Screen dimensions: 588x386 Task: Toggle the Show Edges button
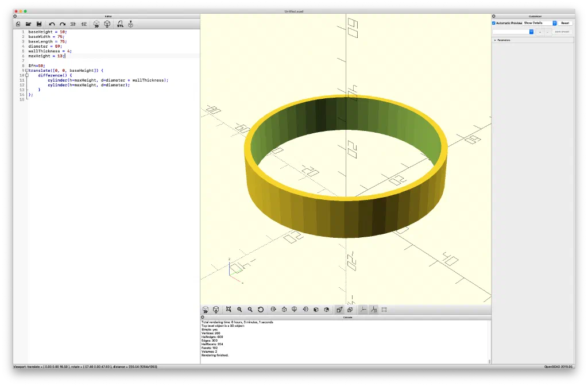tap(384, 310)
